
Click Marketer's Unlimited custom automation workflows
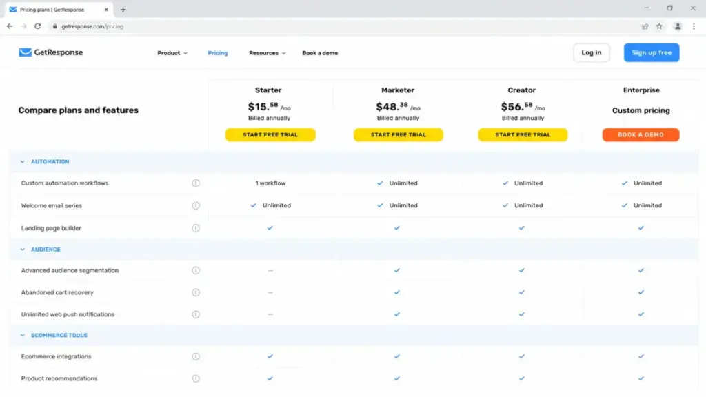[x=398, y=183]
